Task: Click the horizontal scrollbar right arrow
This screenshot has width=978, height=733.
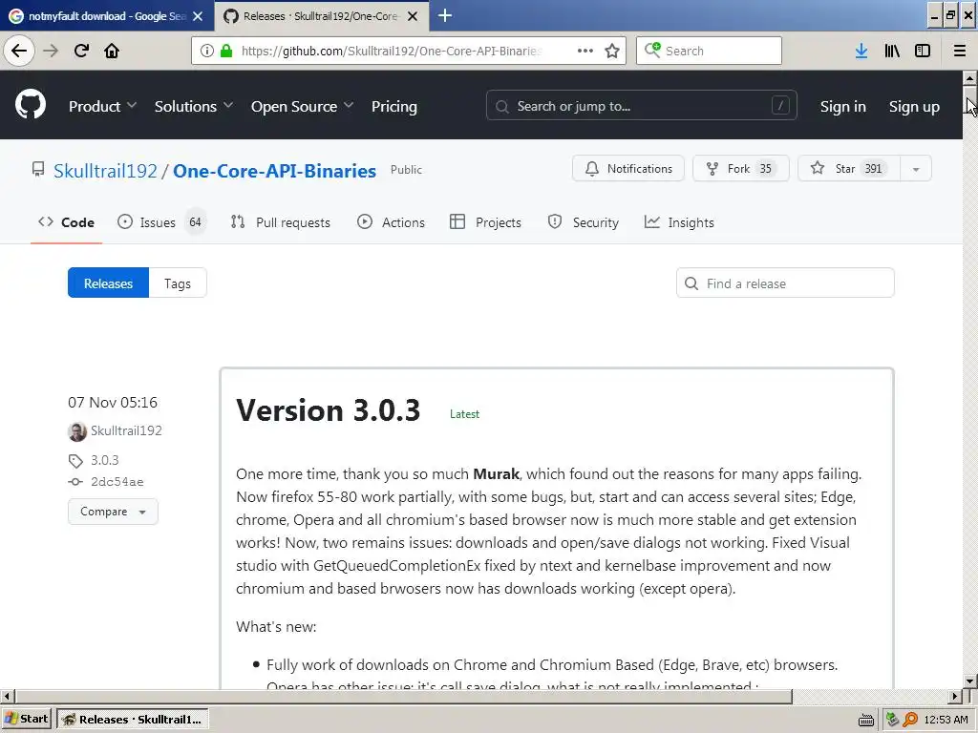Action: click(955, 696)
